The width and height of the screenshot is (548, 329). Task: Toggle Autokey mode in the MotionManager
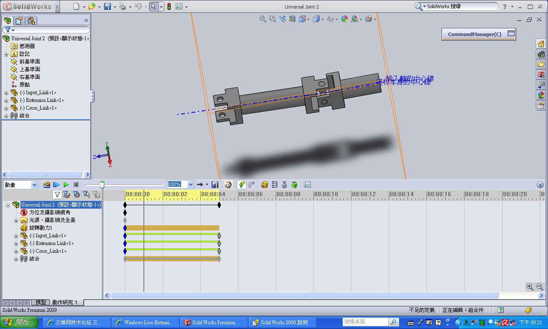242,184
